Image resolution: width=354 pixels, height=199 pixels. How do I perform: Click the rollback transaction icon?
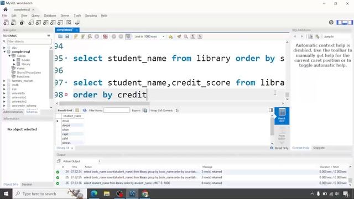(121, 36)
